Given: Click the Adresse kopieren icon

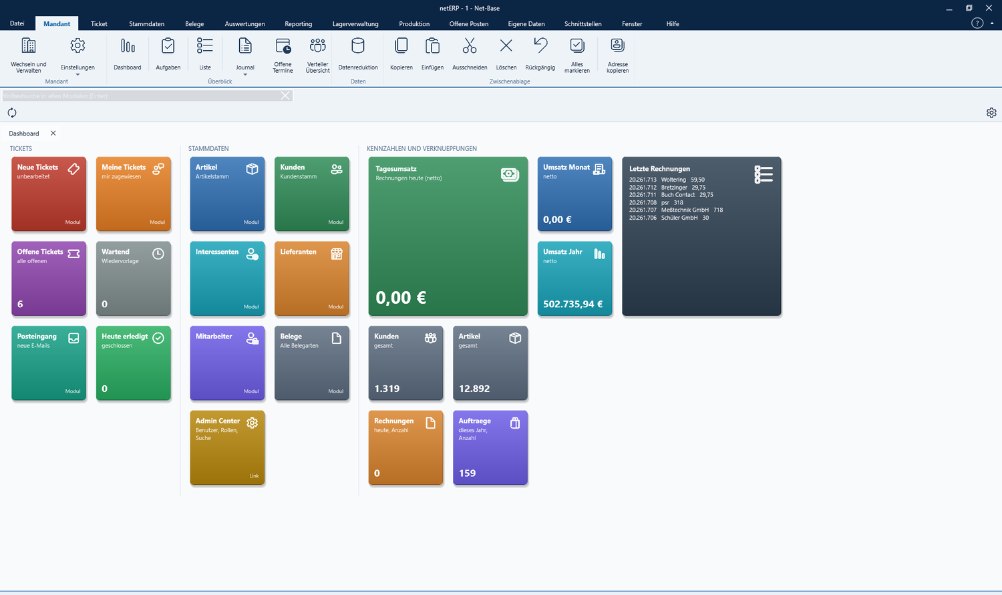Looking at the screenshot, I should (x=618, y=46).
